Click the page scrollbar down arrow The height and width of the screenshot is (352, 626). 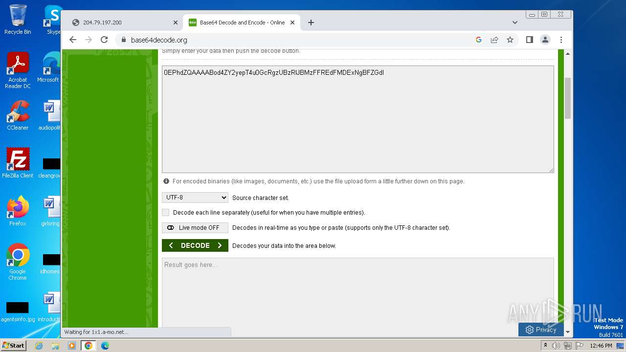point(568,332)
